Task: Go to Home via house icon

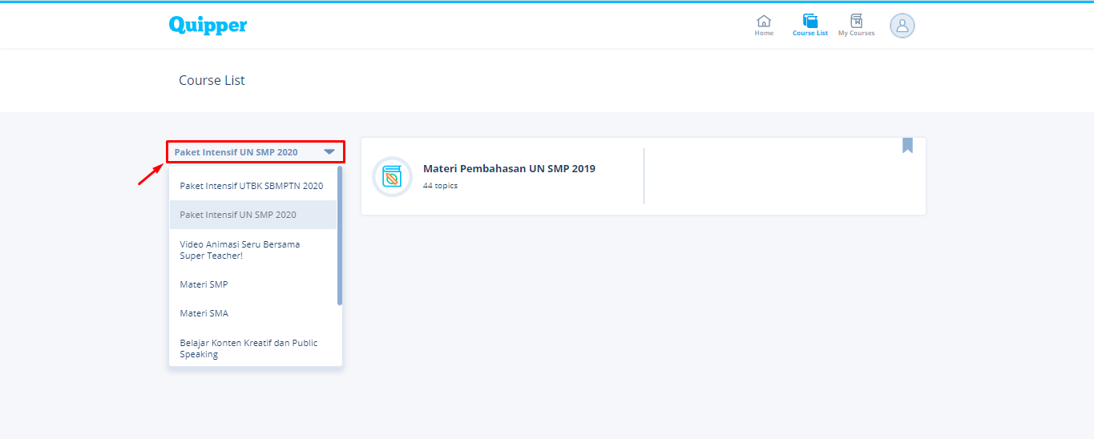Action: (x=764, y=22)
